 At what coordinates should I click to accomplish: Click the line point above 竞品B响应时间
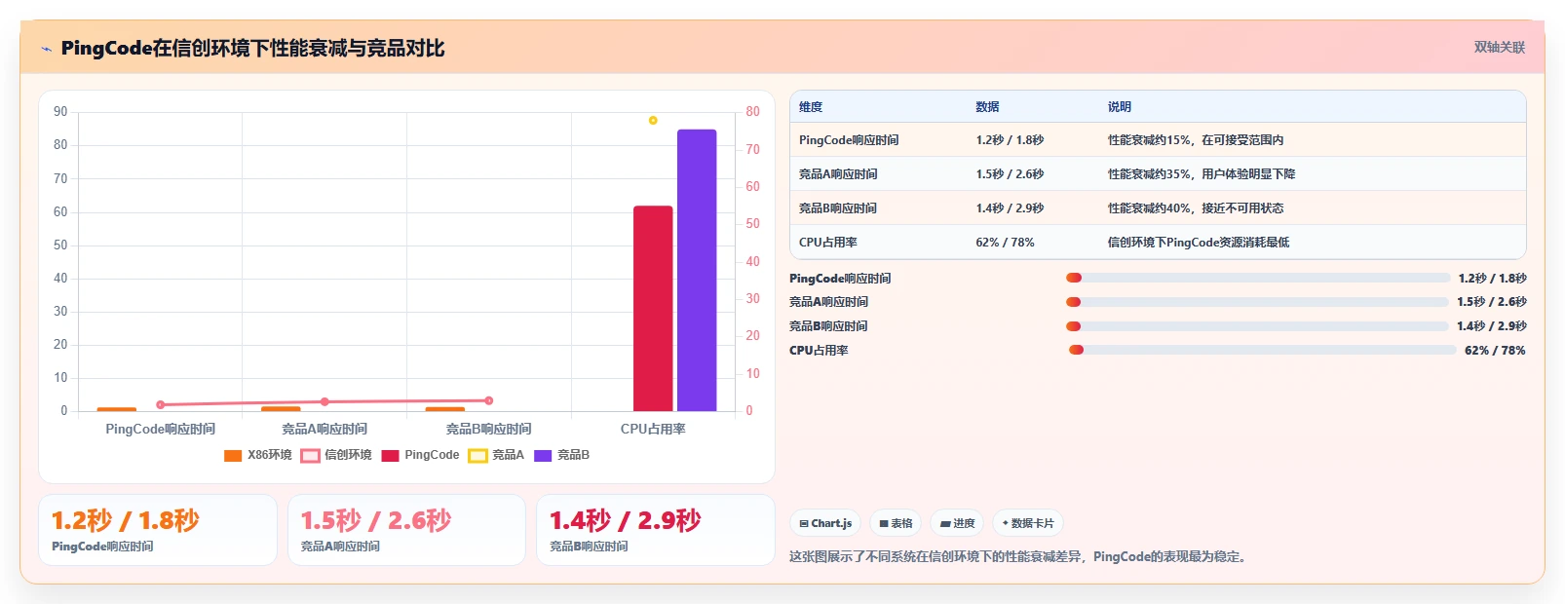click(x=489, y=400)
